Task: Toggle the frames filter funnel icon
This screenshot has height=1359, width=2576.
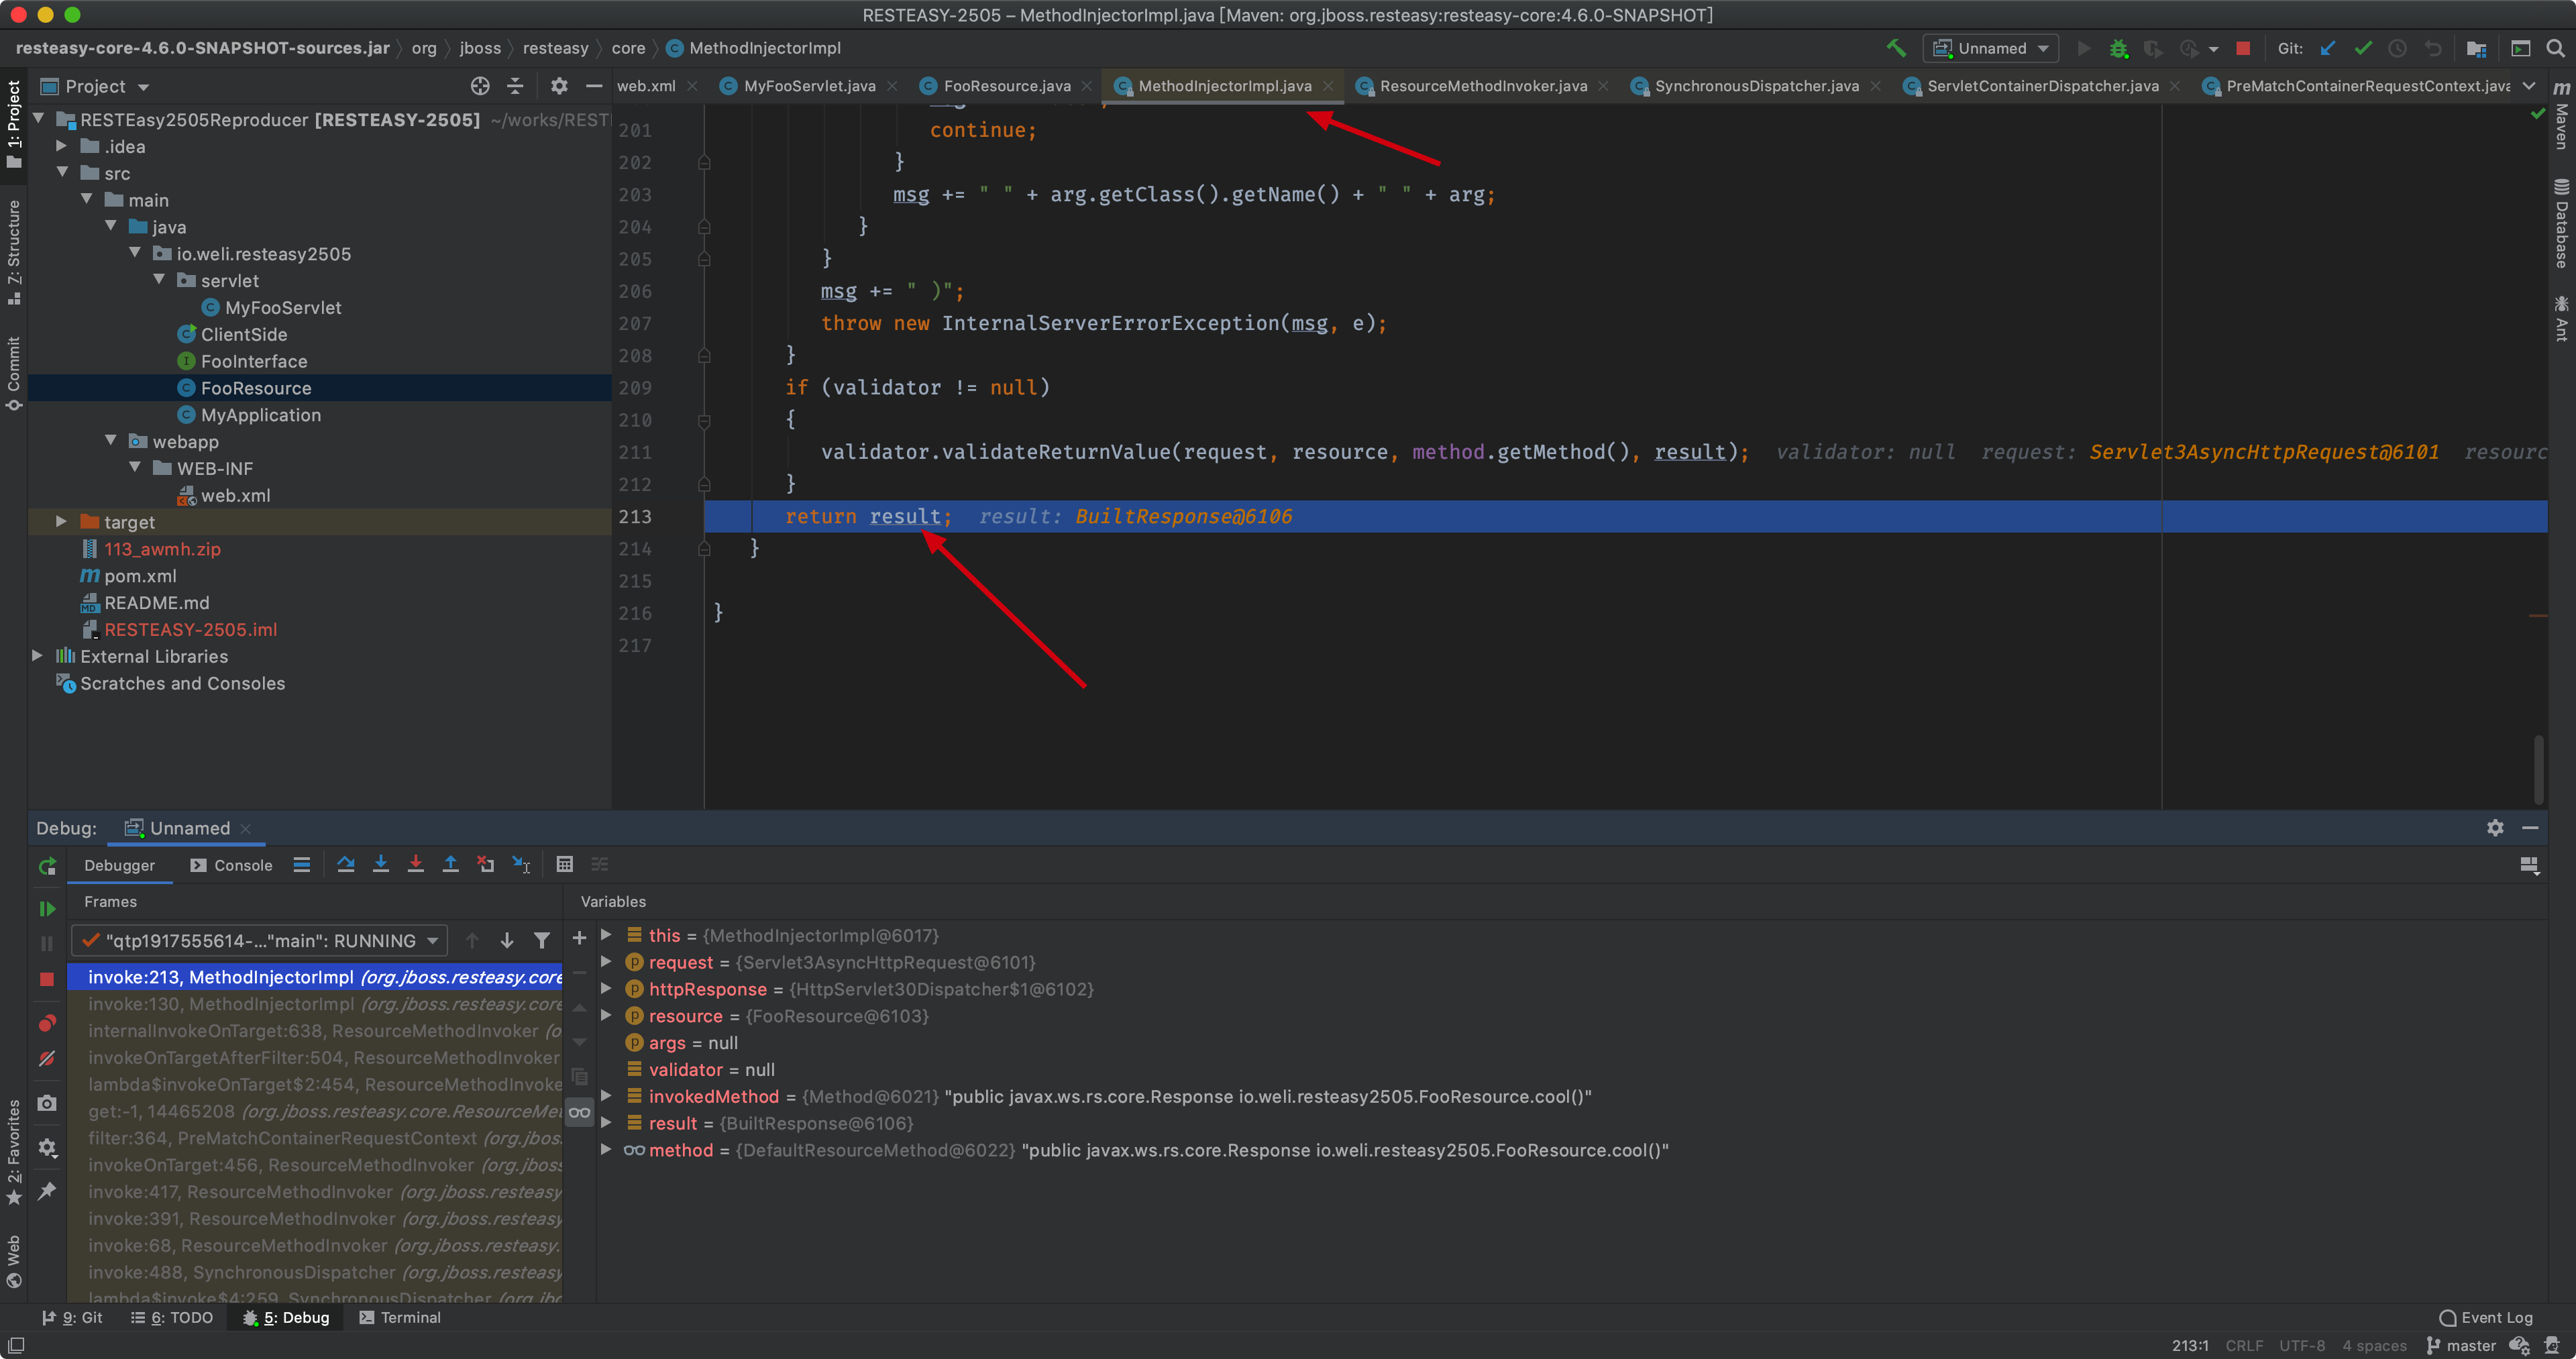Action: point(542,940)
